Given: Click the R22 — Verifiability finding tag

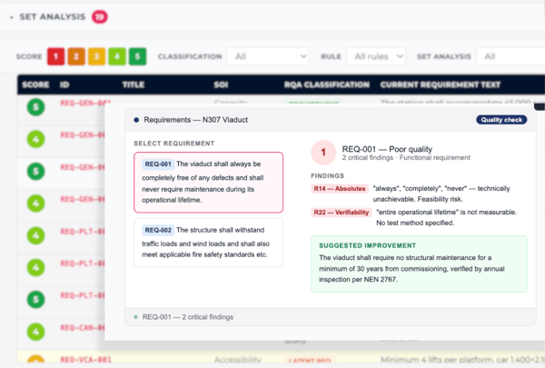Looking at the screenshot, I should click(x=342, y=213).
